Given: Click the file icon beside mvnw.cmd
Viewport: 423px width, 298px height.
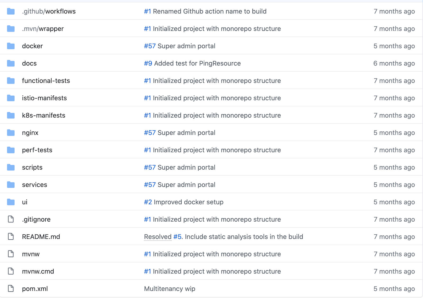Looking at the screenshot, I should pyautogui.click(x=11, y=271).
